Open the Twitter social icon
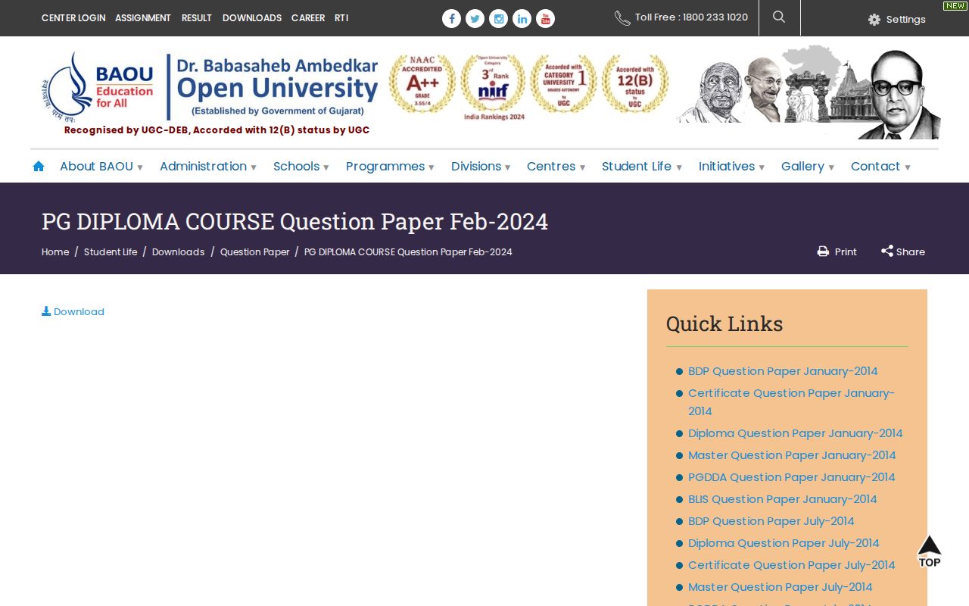The width and height of the screenshot is (969, 606). [475, 18]
